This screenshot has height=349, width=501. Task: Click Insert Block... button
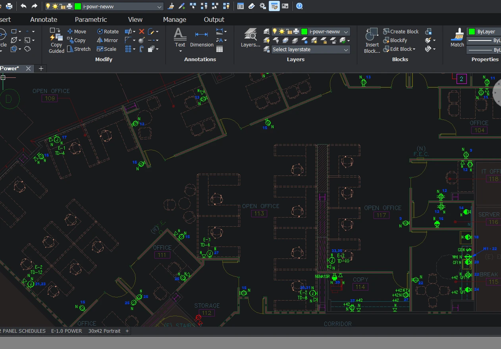(372, 40)
